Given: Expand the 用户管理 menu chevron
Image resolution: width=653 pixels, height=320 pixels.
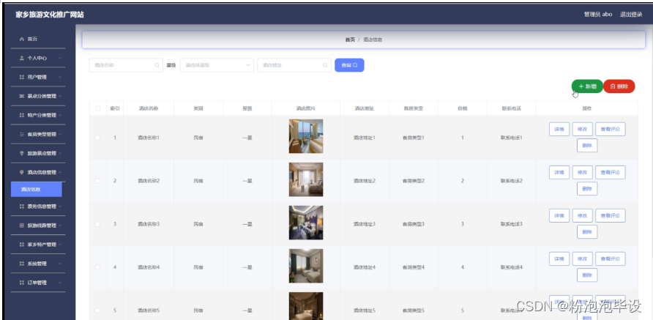Looking at the screenshot, I should pyautogui.click(x=60, y=77).
